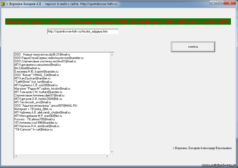Select line ИП Кургузов О.В.
Screen dimensions: 238x168
tap(38, 99)
